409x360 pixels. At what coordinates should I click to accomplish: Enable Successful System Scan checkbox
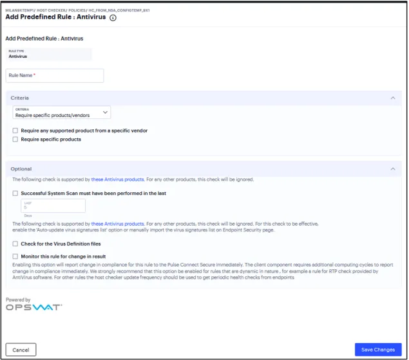(x=15, y=193)
